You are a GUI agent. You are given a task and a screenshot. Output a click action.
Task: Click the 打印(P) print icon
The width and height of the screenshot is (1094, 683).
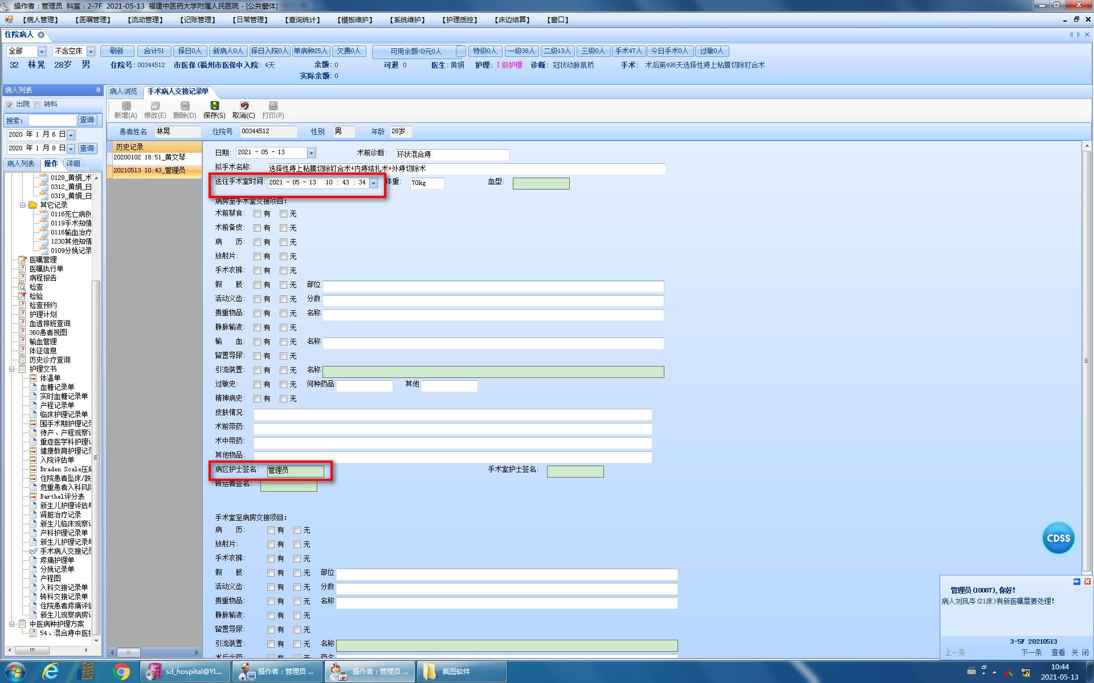point(273,106)
